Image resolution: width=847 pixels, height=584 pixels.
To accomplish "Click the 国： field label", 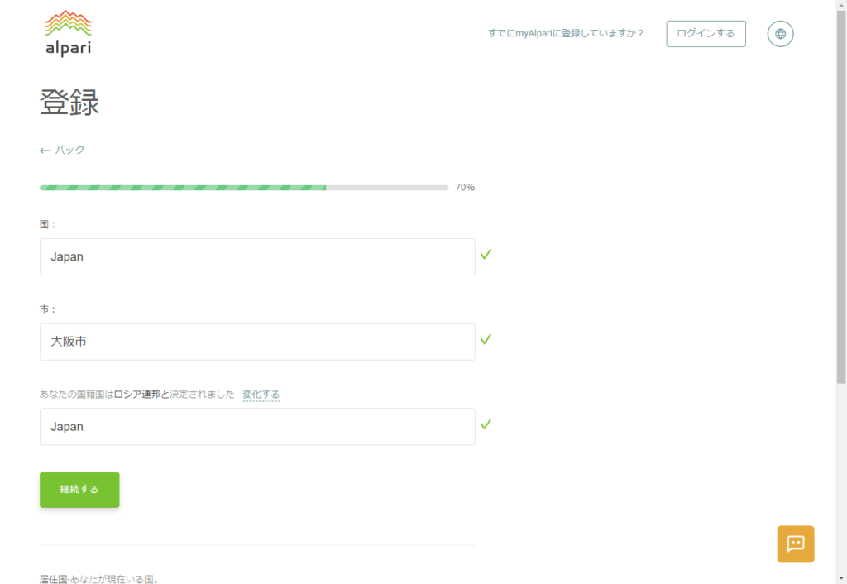I will (x=47, y=224).
